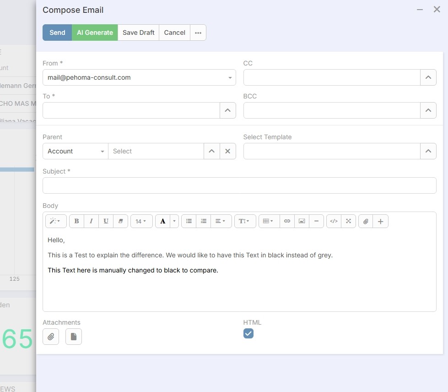Screen dimensions: 448x392
Task: Click the eraser clear-formatting icon
Action: tap(120, 221)
